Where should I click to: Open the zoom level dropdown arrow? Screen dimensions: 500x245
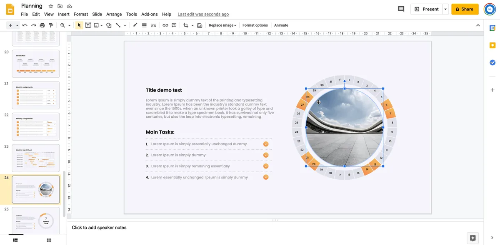pos(69,25)
